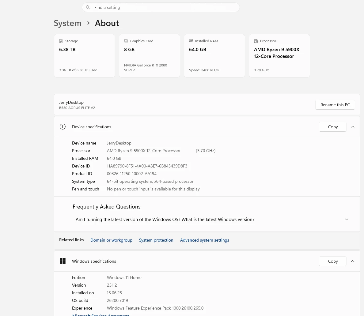Click the Device specifications info icon
Image resolution: width=364 pixels, height=316 pixels.
[x=63, y=127]
